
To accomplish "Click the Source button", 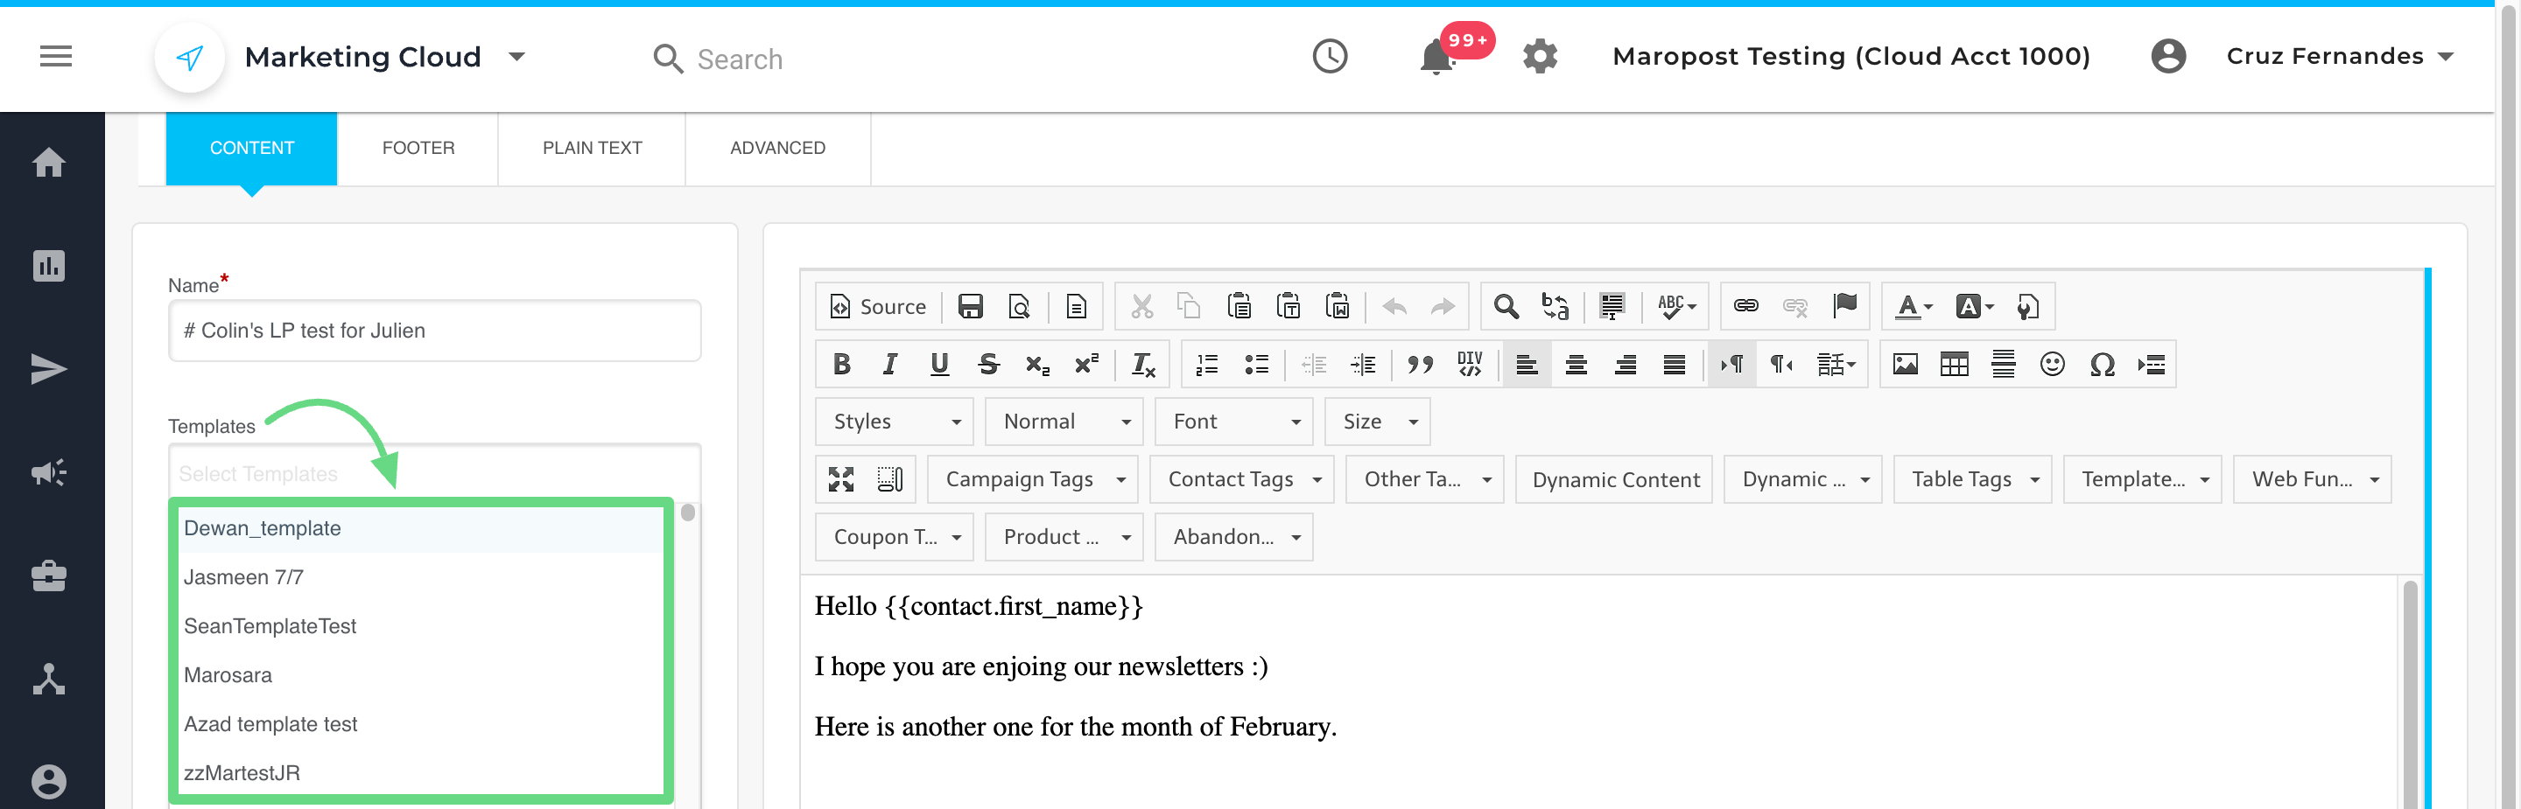I will point(878,306).
